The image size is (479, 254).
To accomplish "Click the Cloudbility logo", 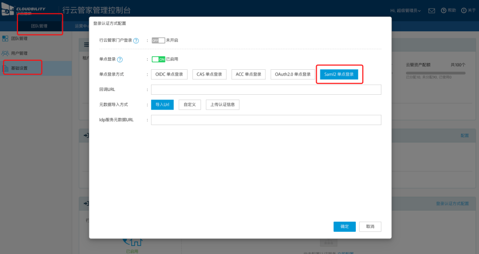I will [x=23, y=9].
